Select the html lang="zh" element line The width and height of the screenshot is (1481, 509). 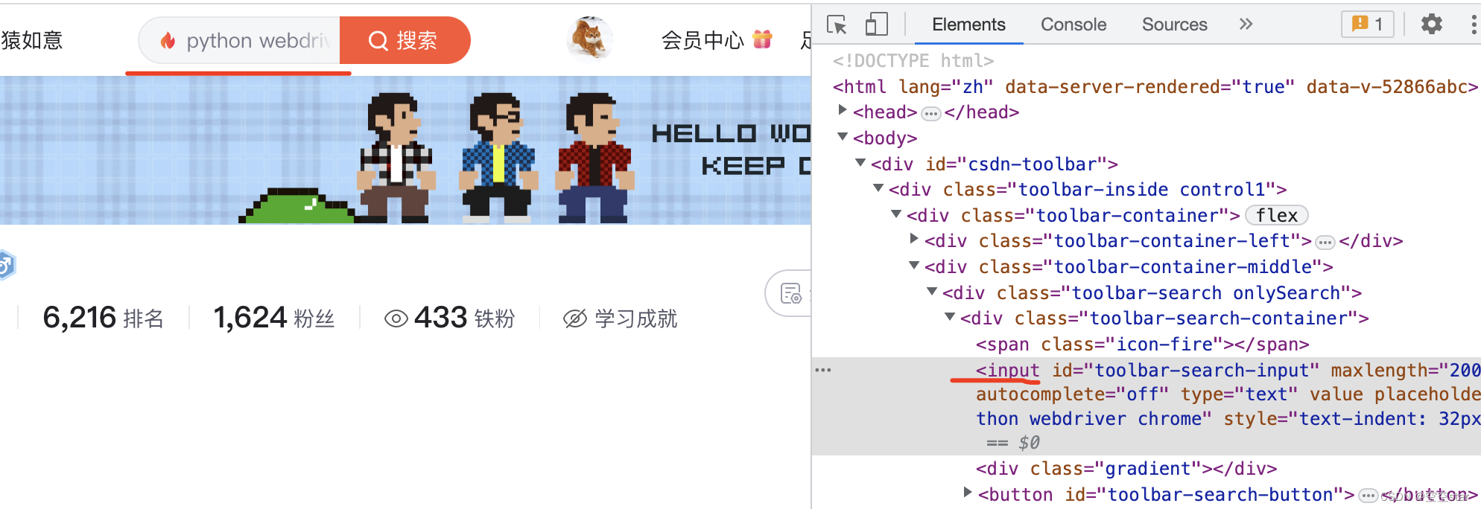(1155, 86)
